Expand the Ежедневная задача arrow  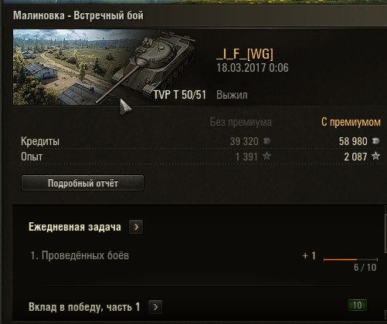coord(136,227)
